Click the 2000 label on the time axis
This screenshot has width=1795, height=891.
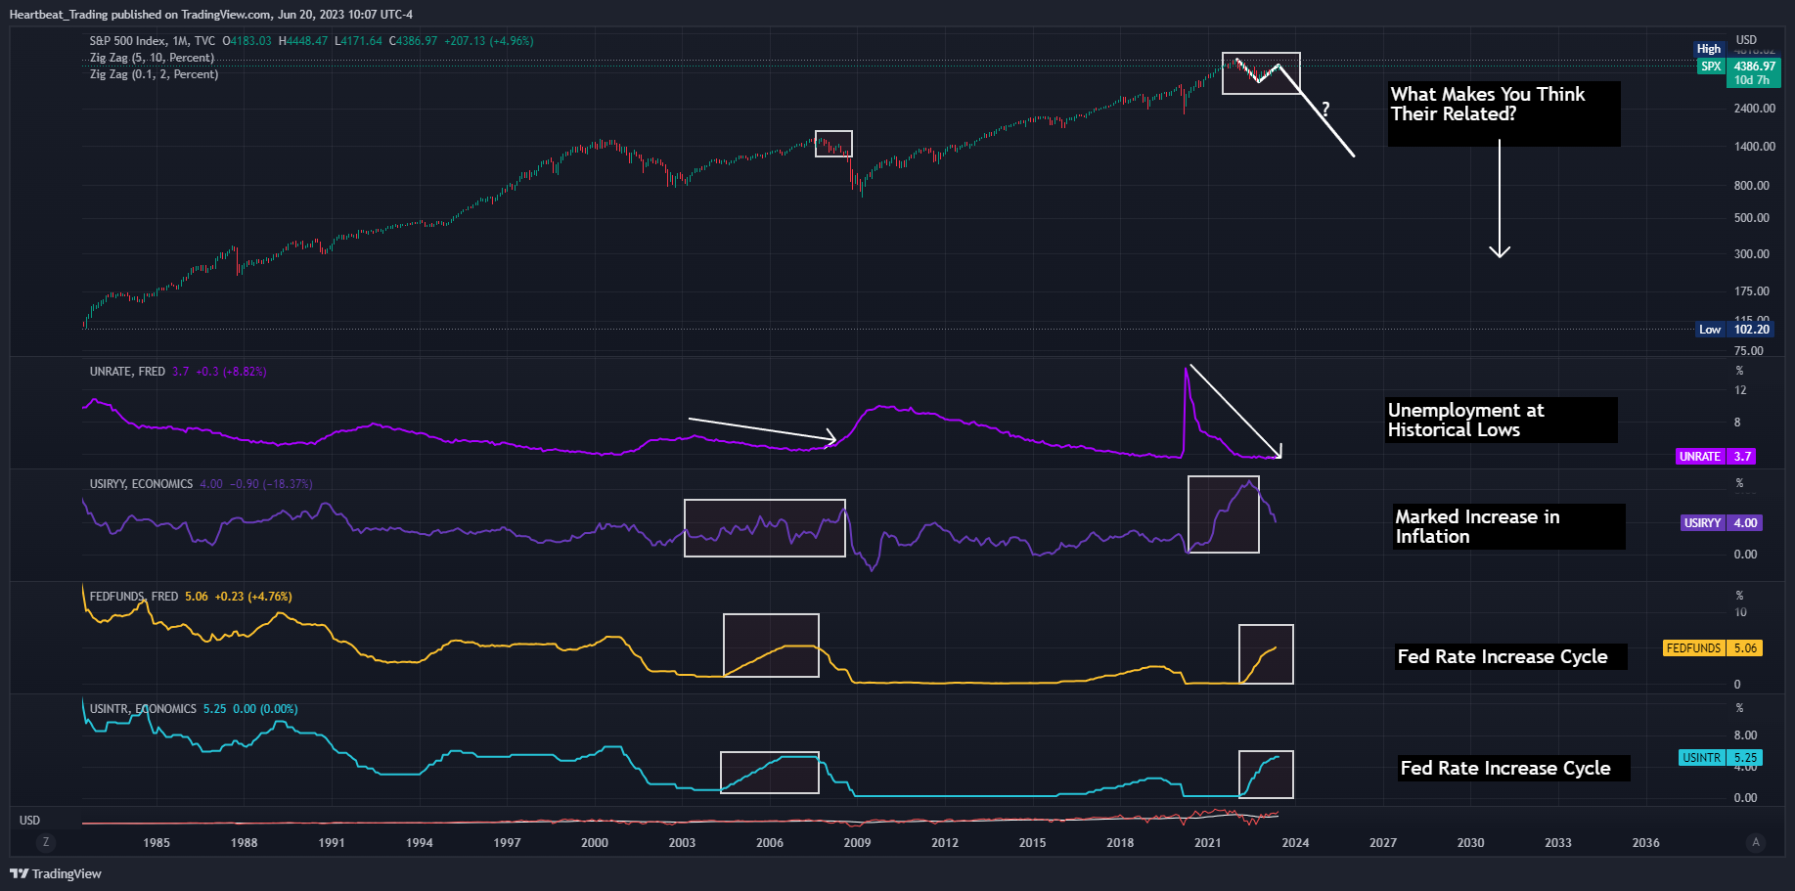click(x=595, y=843)
